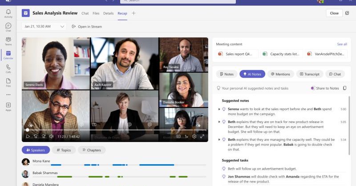The width and height of the screenshot is (356, 186).
Task: Open Capacity stats list Excel file
Action: 282,54
